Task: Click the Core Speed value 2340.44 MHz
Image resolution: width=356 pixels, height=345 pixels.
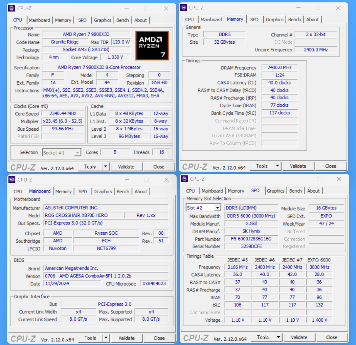Action: coord(63,113)
